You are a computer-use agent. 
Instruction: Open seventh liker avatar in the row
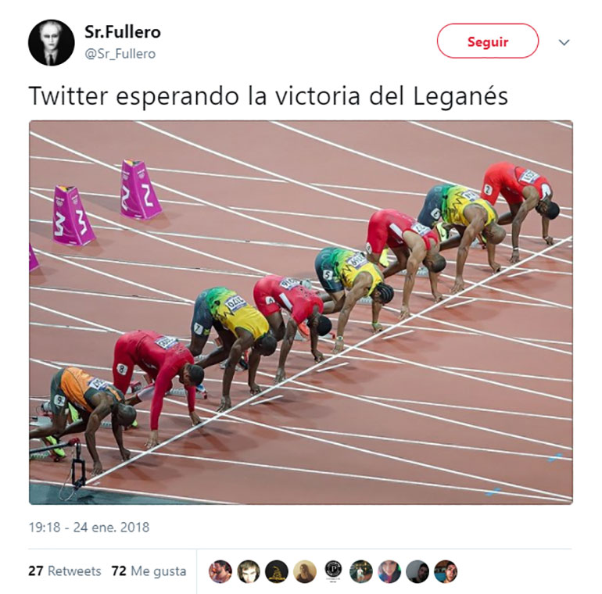coord(389,571)
